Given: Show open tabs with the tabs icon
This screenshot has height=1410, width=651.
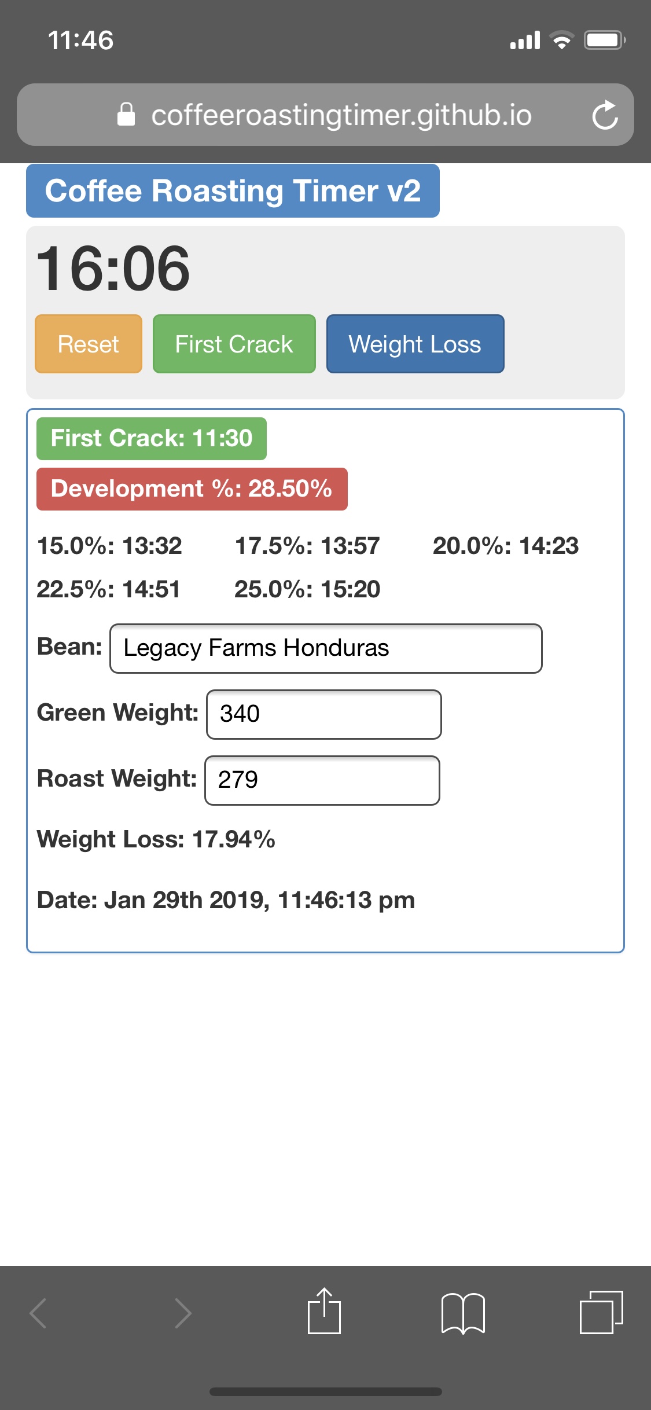Looking at the screenshot, I should [601, 1312].
